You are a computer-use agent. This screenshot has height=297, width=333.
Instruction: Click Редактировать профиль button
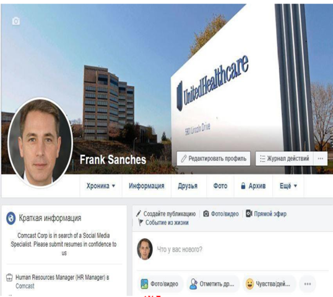tap(214, 158)
